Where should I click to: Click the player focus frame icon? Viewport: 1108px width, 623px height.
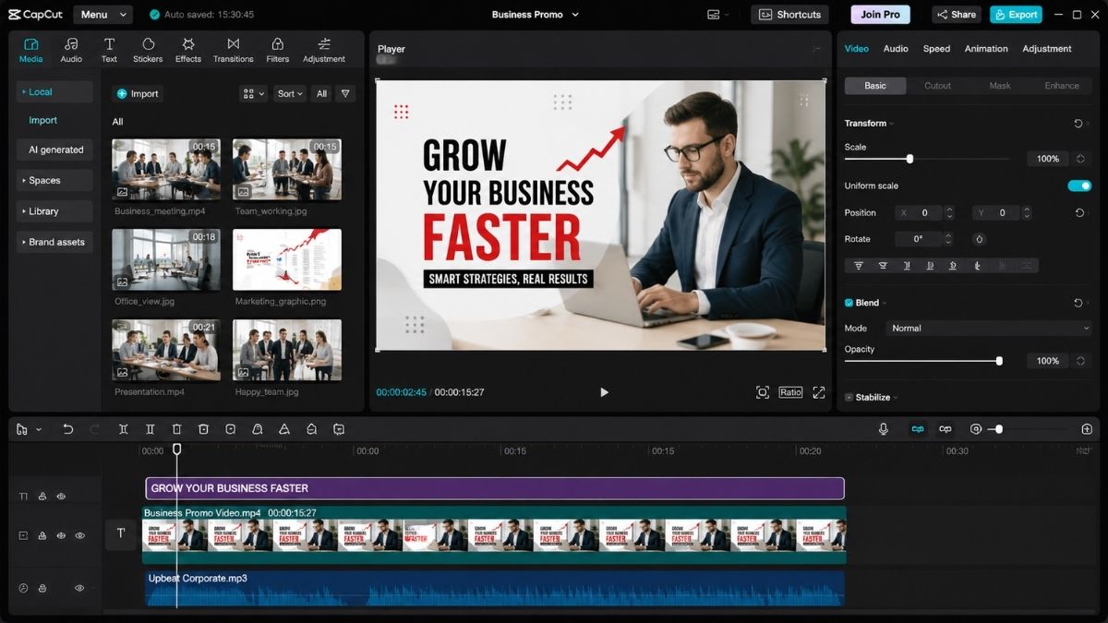pos(763,392)
